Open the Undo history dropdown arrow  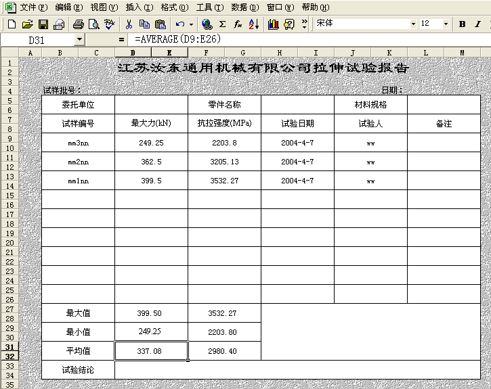(x=192, y=24)
